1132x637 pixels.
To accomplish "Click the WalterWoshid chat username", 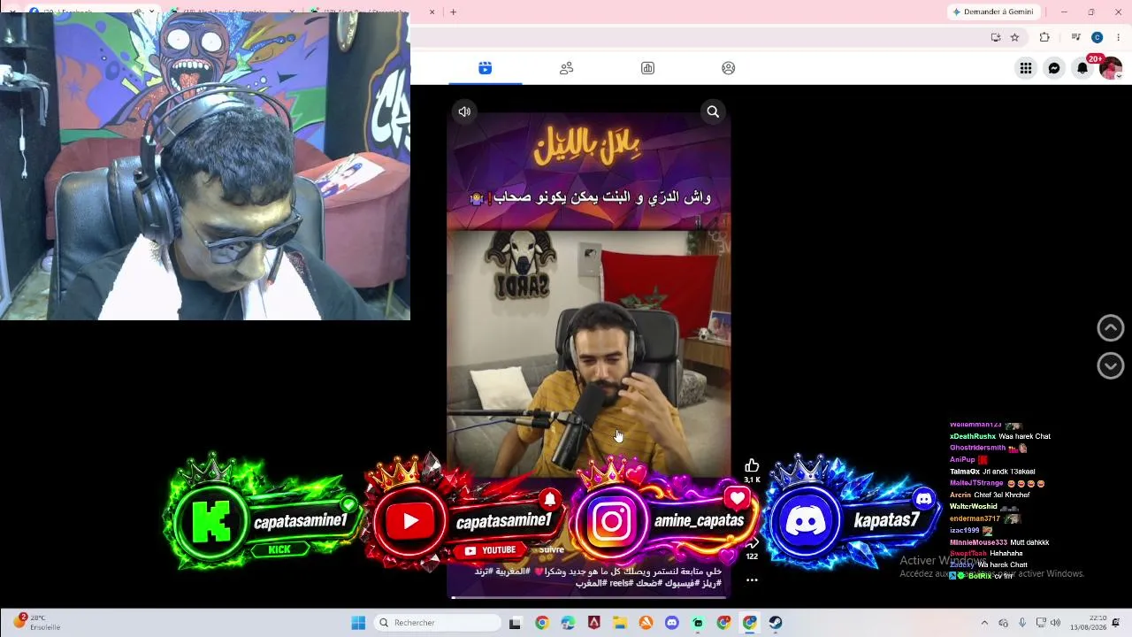I will tap(973, 506).
